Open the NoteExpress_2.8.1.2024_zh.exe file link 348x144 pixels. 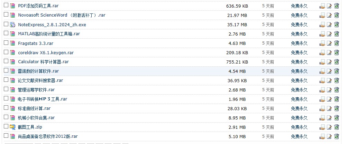point(52,25)
